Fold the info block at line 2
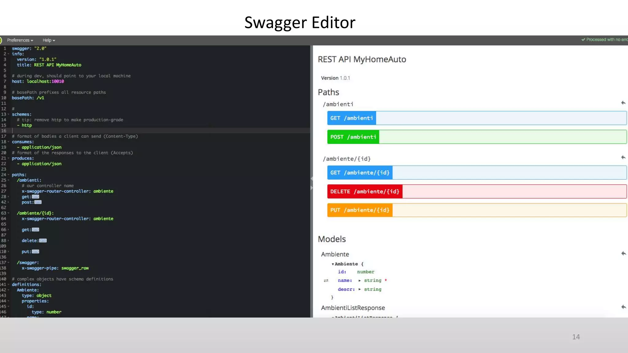 point(8,54)
